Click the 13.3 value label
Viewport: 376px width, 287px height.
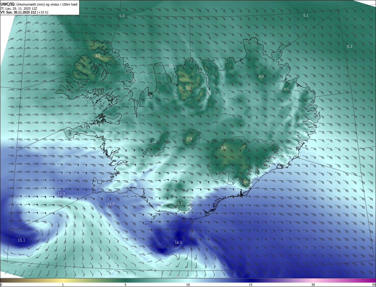(61, 194)
